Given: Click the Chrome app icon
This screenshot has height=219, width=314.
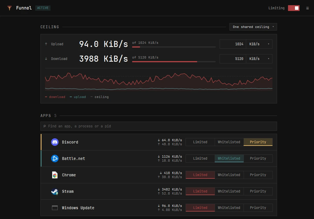Looking at the screenshot, I should click(x=55, y=175).
